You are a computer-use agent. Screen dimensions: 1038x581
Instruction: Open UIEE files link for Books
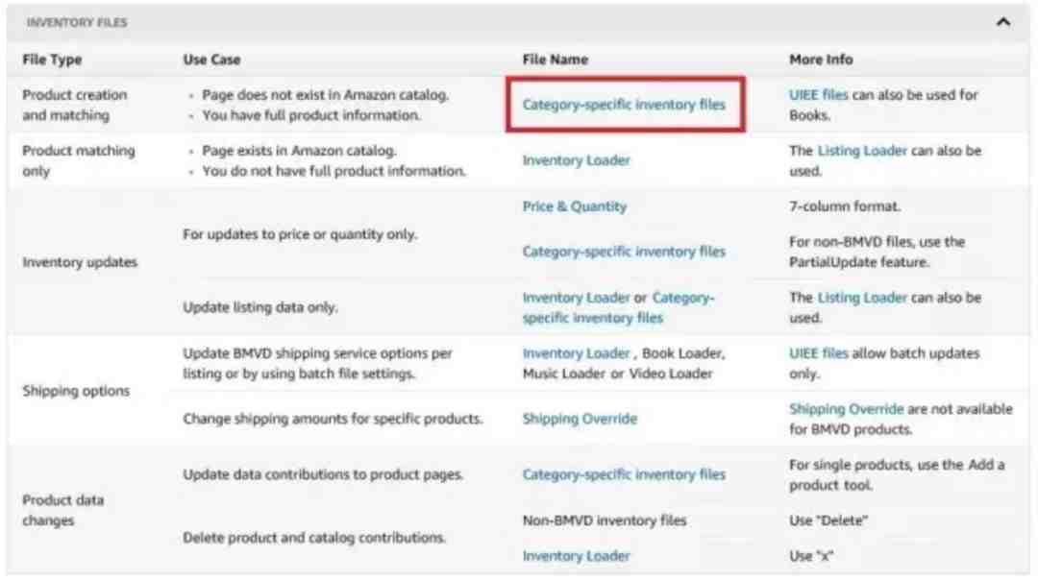818,95
